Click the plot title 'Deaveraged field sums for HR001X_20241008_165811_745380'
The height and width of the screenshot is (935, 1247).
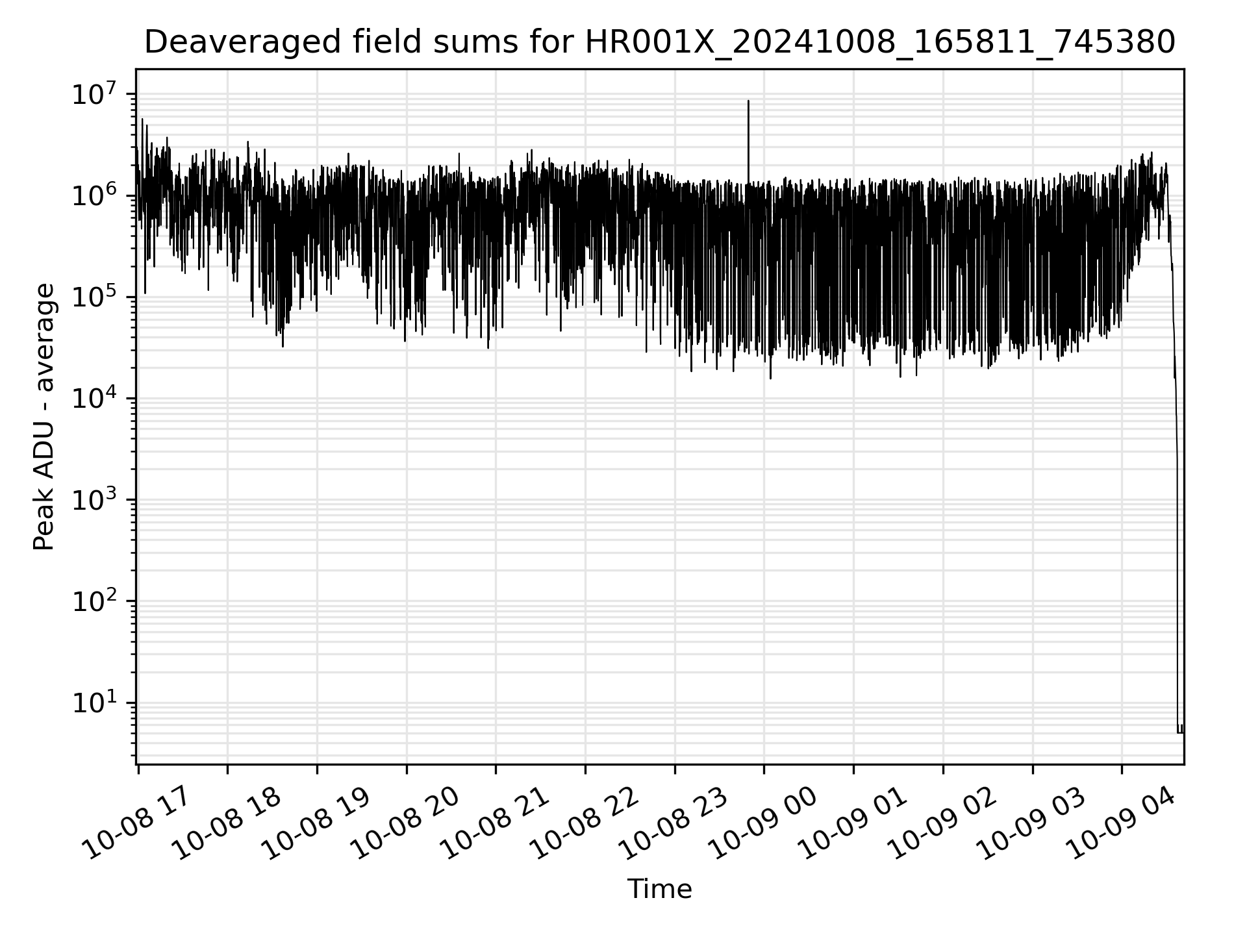pyautogui.click(x=659, y=43)
